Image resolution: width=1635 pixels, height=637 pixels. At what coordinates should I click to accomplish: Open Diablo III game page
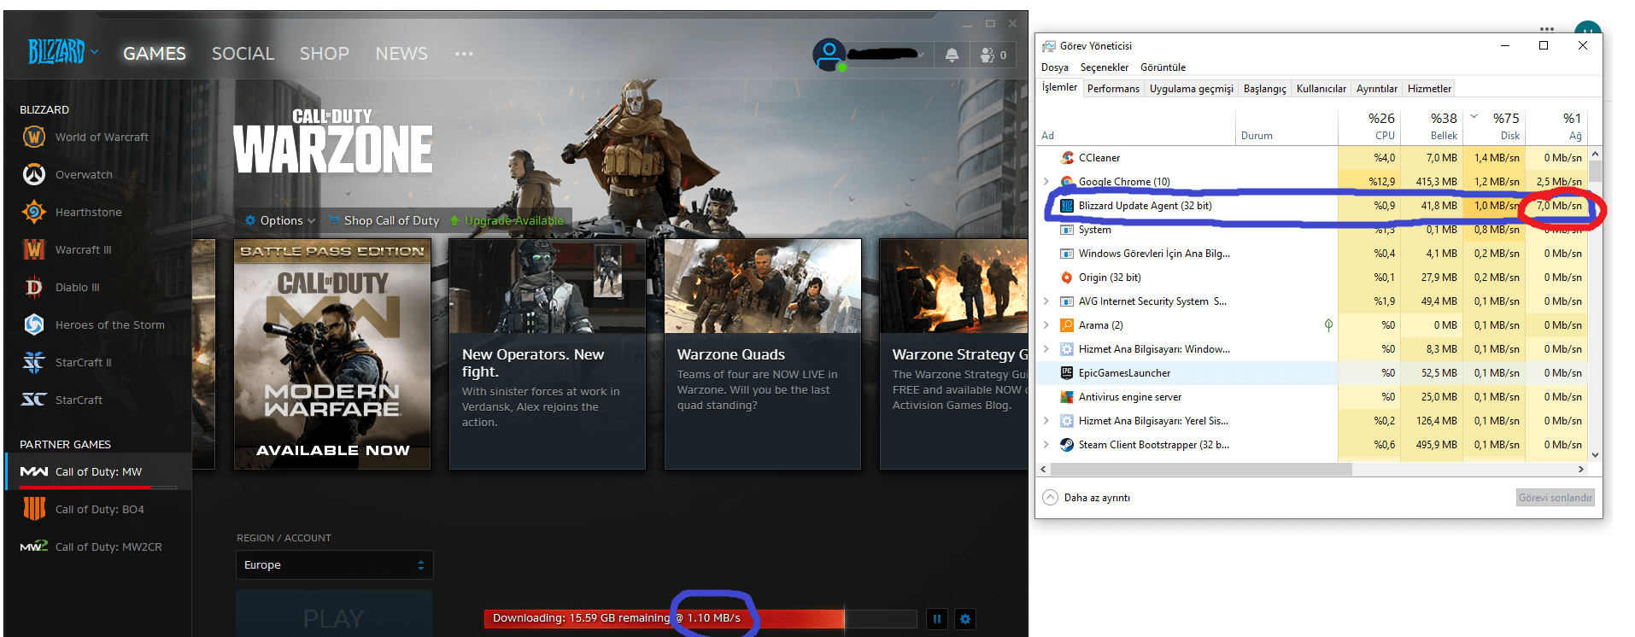[x=61, y=287]
